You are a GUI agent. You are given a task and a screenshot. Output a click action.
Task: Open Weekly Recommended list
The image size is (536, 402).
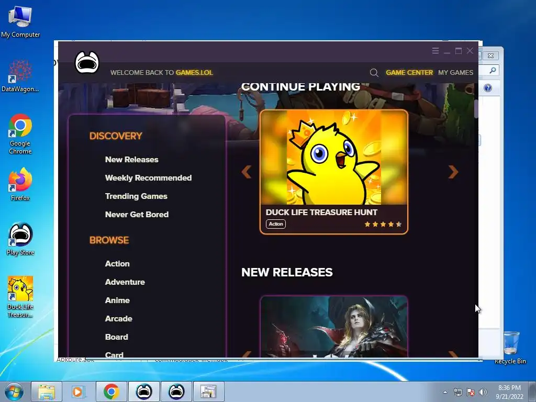point(148,178)
